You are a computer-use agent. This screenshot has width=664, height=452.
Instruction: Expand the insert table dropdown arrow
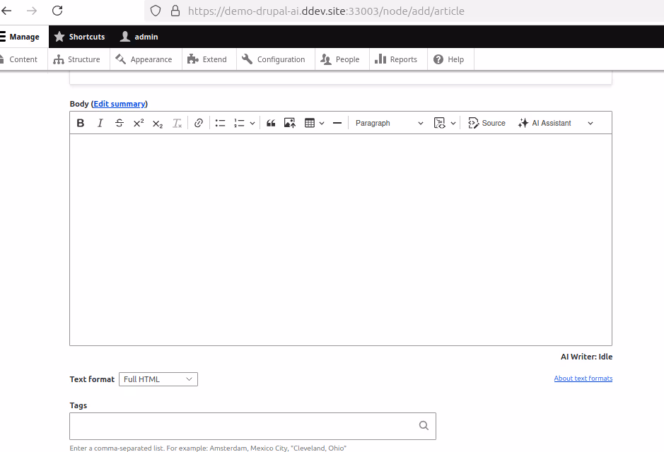click(x=322, y=123)
